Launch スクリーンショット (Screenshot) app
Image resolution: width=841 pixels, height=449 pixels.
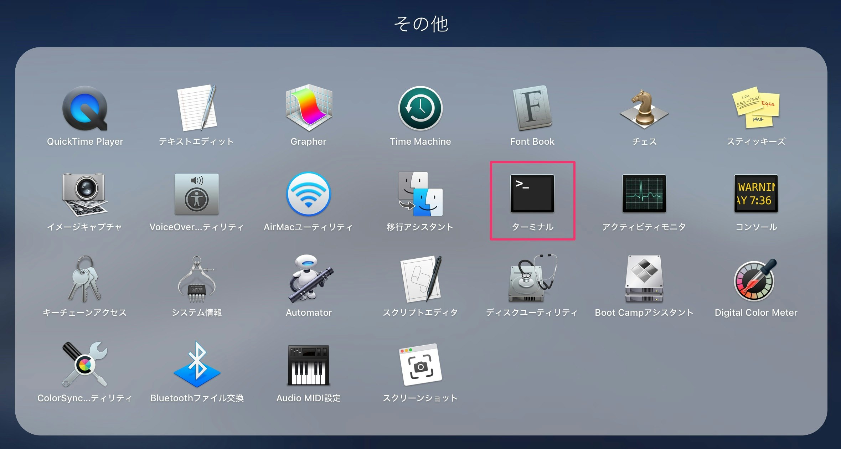(x=420, y=367)
